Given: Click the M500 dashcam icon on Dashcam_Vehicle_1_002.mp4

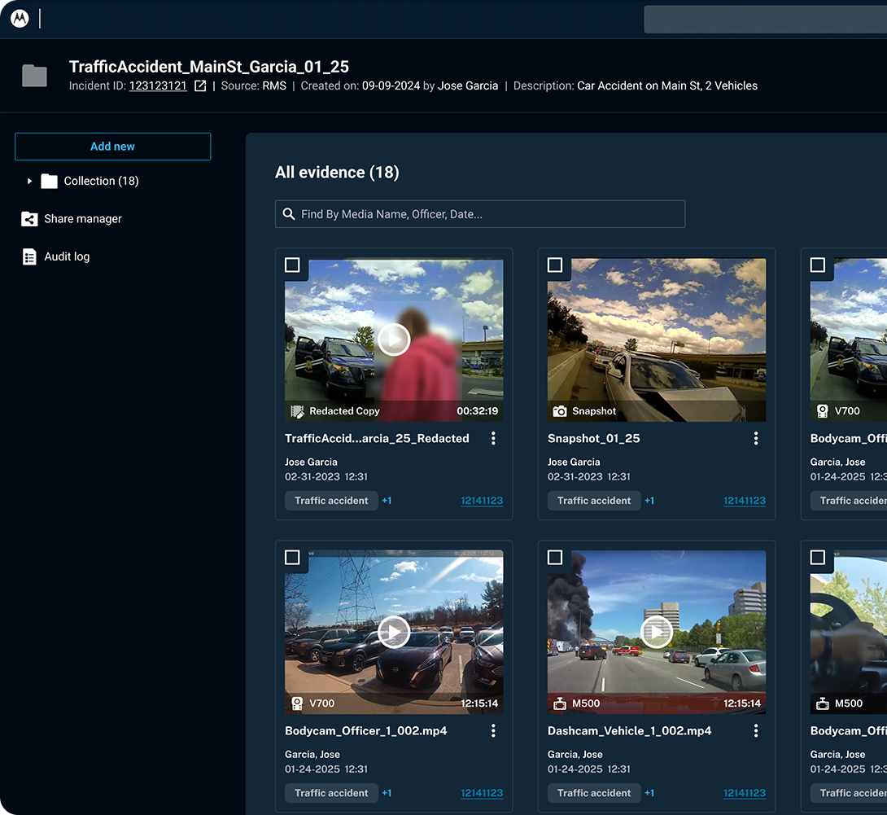Looking at the screenshot, I should (x=560, y=703).
